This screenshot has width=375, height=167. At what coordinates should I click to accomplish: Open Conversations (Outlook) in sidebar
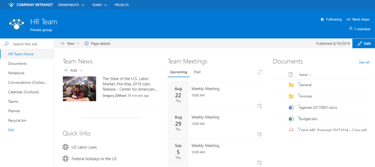(x=28, y=82)
